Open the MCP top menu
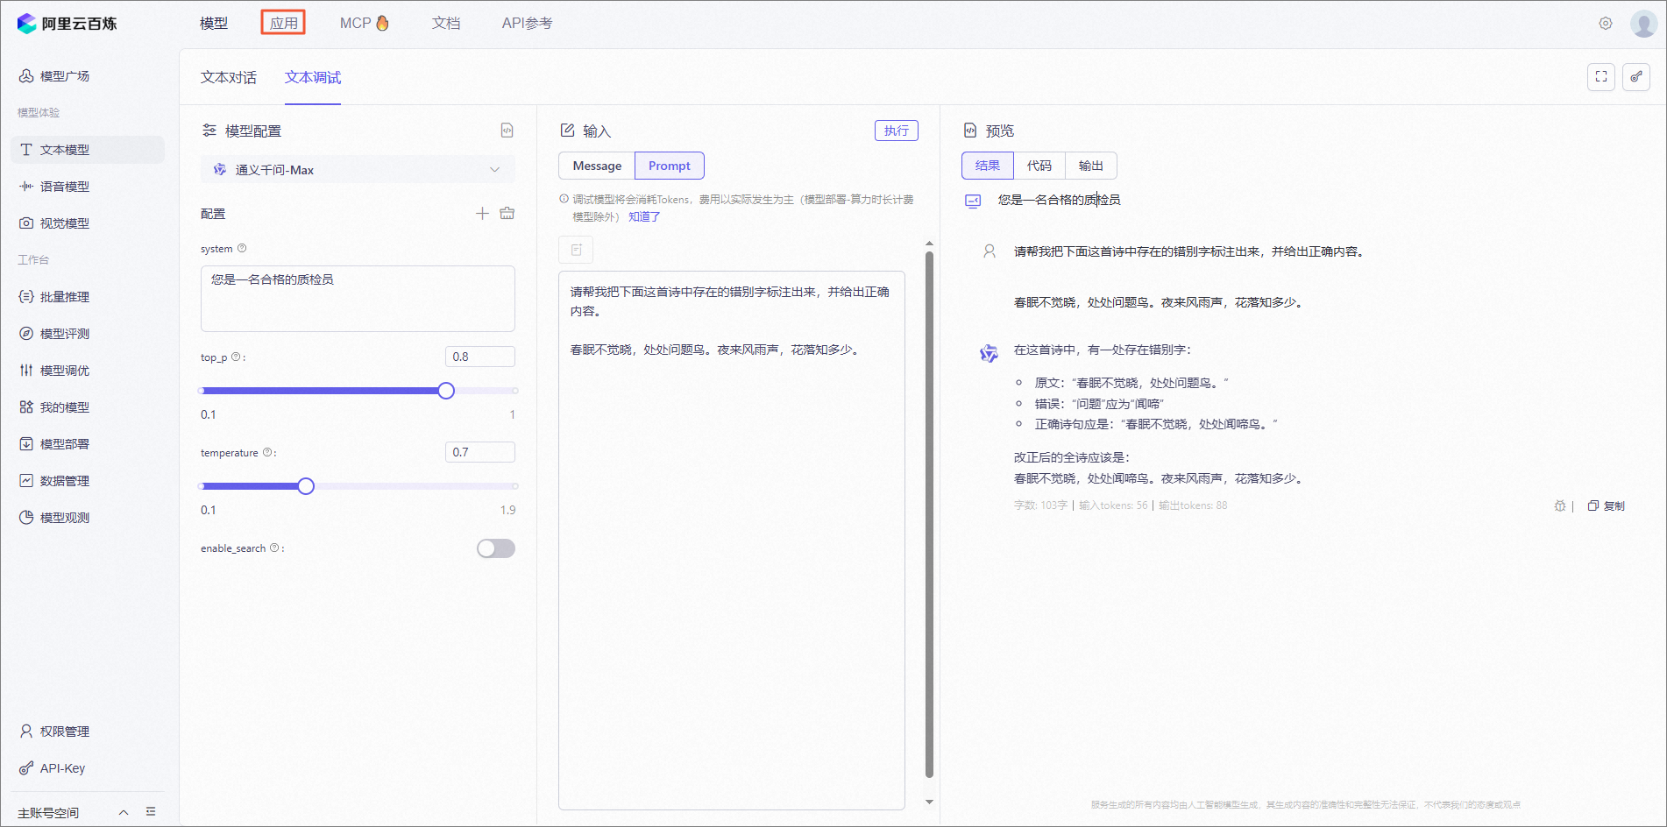This screenshot has width=1667, height=827. pyautogui.click(x=365, y=24)
